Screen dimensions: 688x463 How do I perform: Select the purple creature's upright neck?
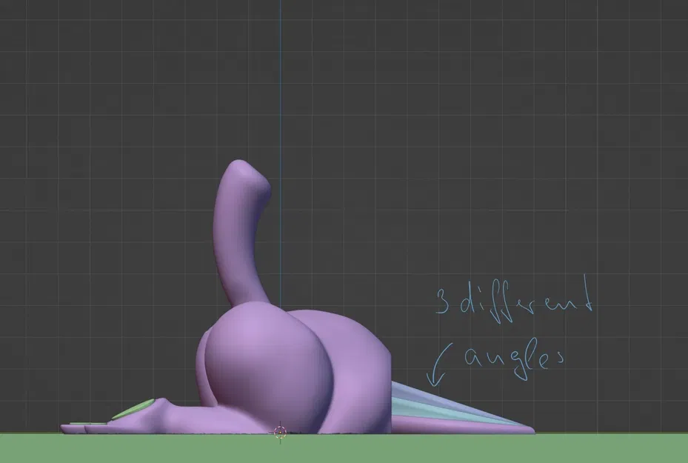point(239,233)
